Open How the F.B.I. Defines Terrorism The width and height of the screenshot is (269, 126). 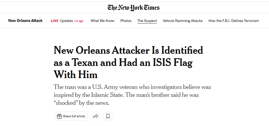[x=234, y=21]
